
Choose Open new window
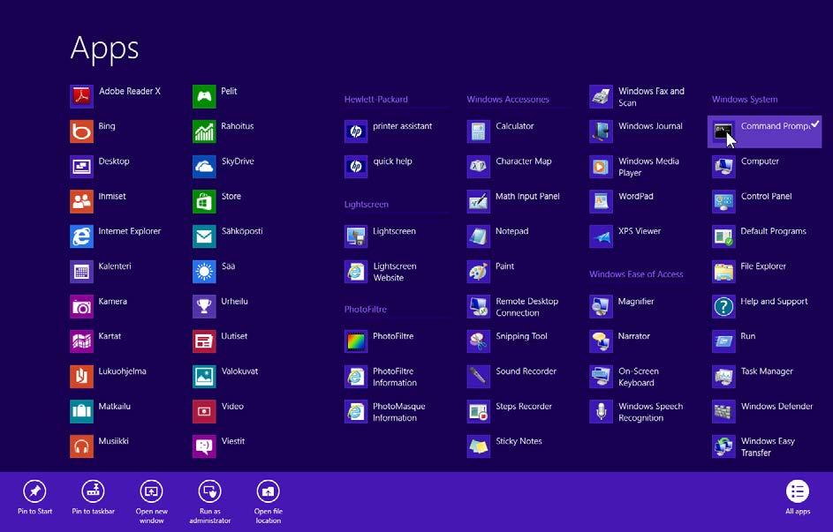(x=151, y=502)
